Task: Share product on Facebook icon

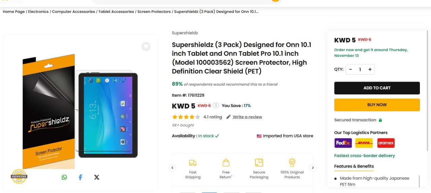Action: click(x=80, y=177)
